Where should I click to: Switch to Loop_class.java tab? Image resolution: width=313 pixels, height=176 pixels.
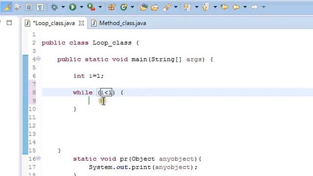pos(54,23)
